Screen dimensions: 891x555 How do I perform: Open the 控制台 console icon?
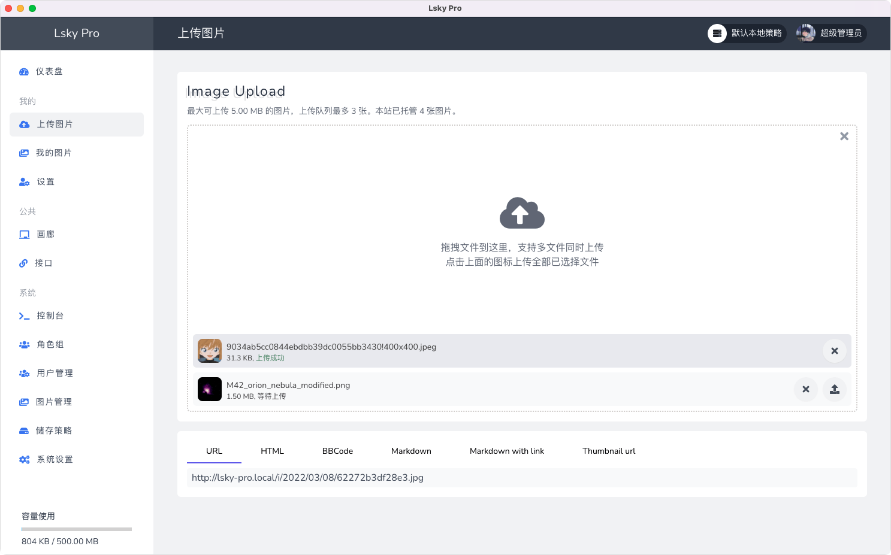coord(24,316)
